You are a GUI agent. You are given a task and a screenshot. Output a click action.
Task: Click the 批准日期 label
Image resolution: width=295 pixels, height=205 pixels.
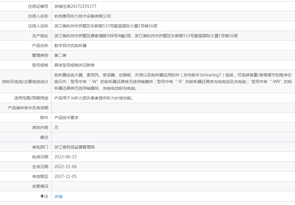pos(40,157)
